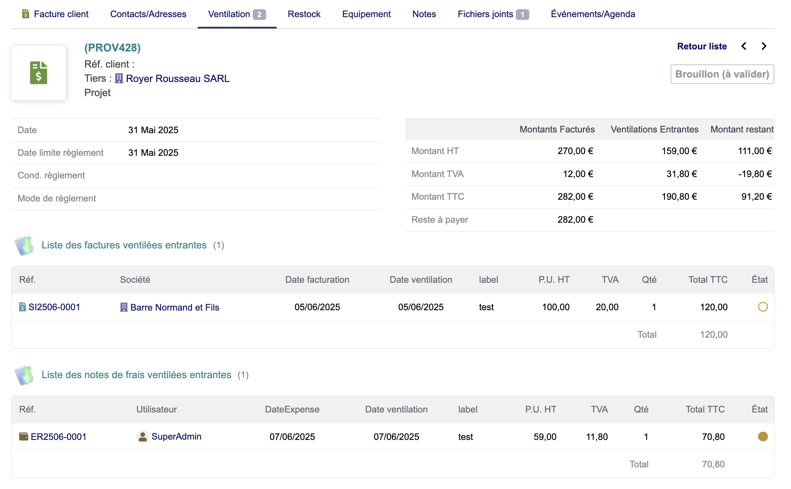Screen dimensions: 791x489
Task: Click the Brouillon (à valider) status badge
Action: 722,74
